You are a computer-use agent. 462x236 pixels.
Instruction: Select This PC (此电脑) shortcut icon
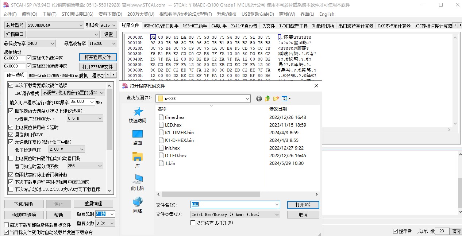click(x=138, y=179)
